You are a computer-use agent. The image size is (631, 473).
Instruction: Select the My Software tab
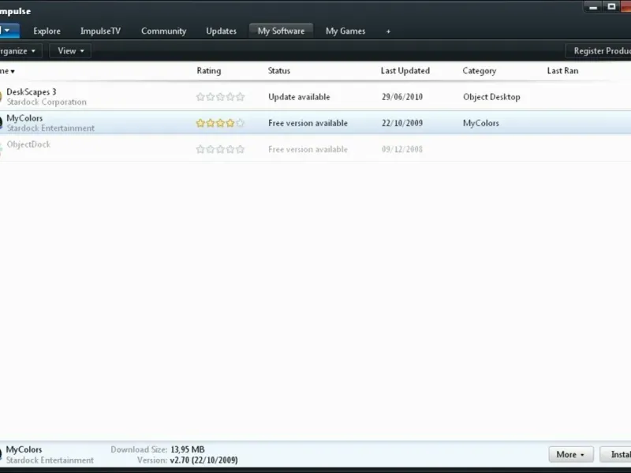click(x=281, y=31)
